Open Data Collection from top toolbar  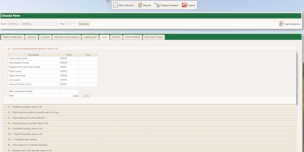pos(124,5)
